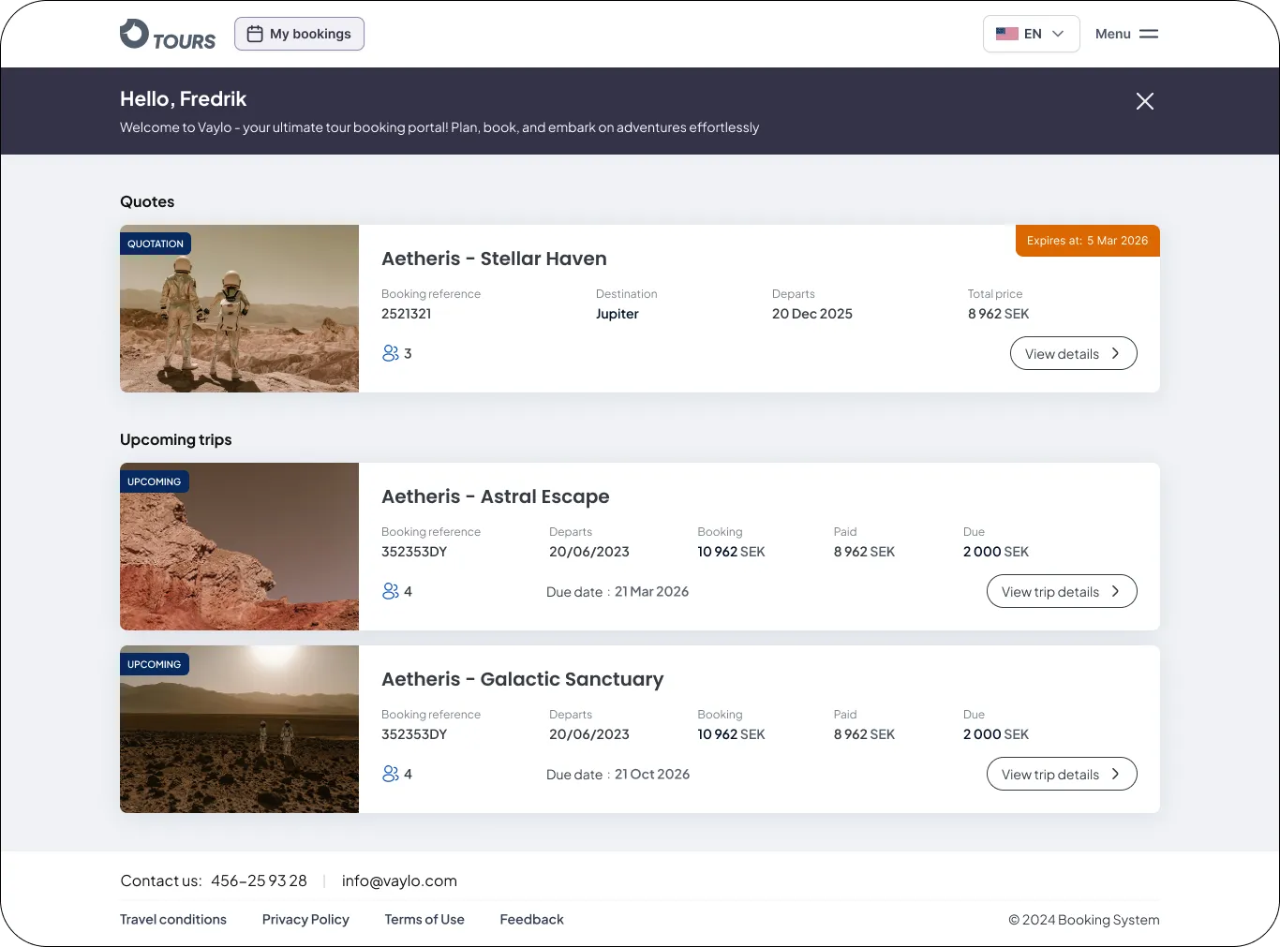Open the Menu in the top bar

tap(1126, 33)
